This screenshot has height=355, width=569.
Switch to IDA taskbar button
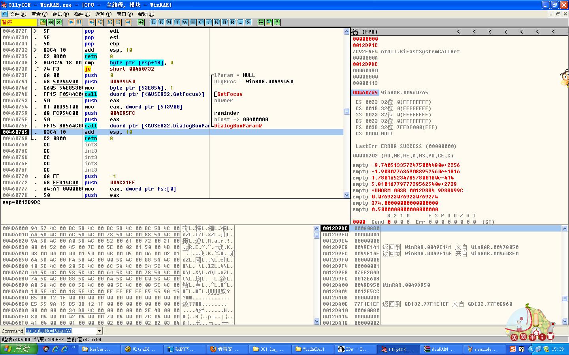pyautogui.click(x=354, y=349)
